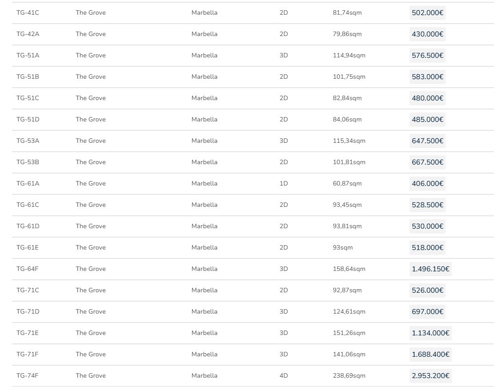Open the TG-42A unit listing
Image resolution: width=494 pixels, height=387 pixels.
28,34
